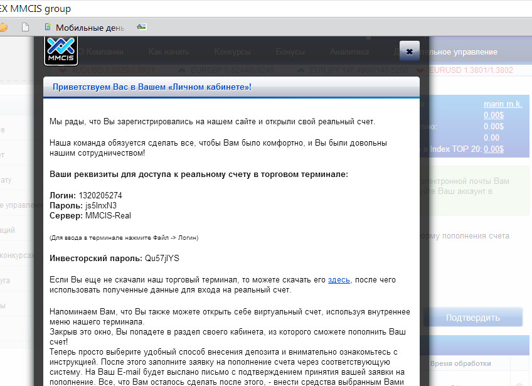Click the red down arrow beside EURUSD

point(420,70)
